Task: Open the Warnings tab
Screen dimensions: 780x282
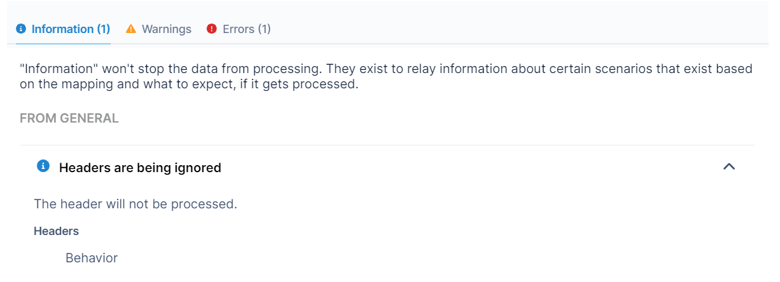Action: point(166,29)
